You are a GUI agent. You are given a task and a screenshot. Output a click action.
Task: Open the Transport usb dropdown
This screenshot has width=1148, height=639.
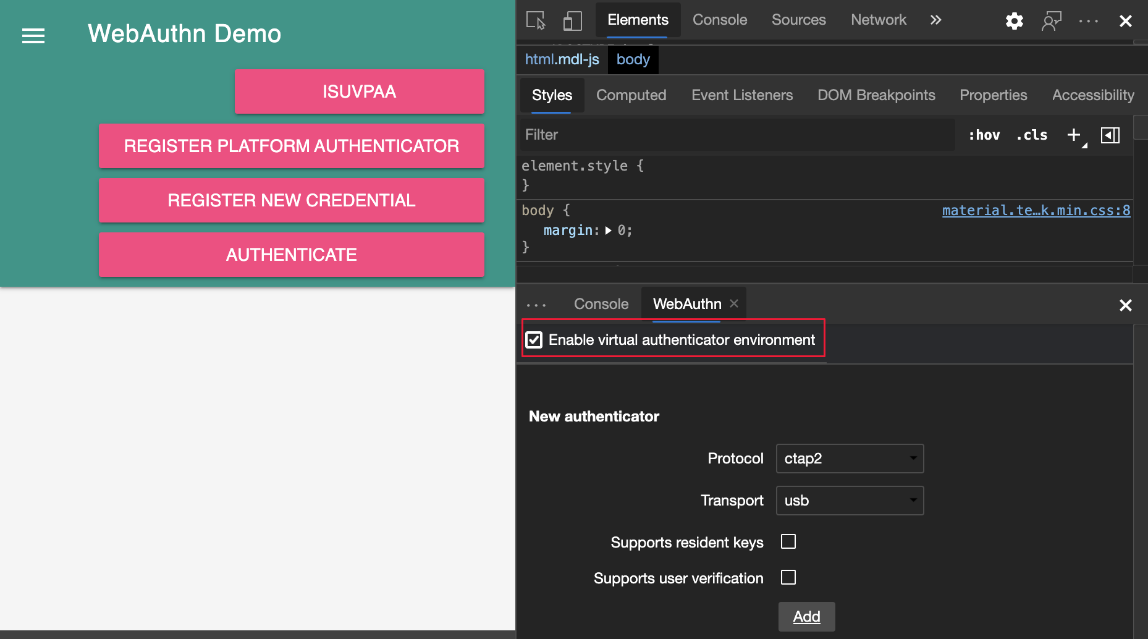coord(850,501)
